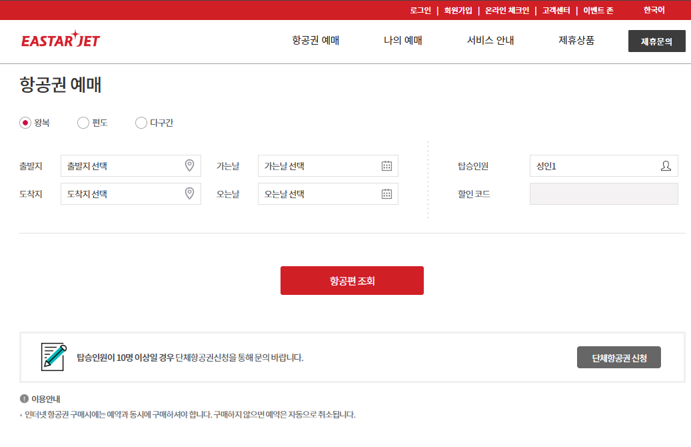Select the 왕복 round-trip radio button

pyautogui.click(x=24, y=123)
